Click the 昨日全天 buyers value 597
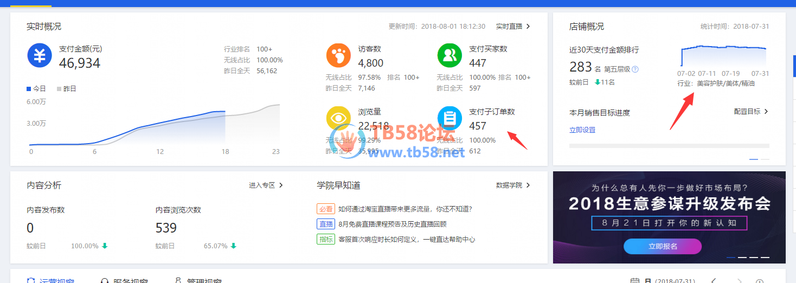The height and width of the screenshot is (283, 796). [475, 88]
